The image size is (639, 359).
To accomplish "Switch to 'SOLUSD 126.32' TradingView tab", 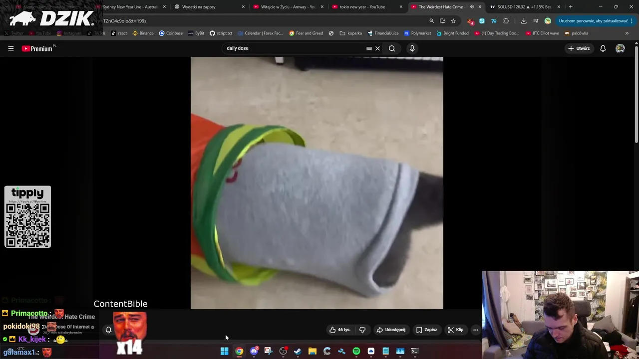I will point(525,7).
